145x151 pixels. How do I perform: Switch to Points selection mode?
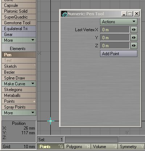click(50, 147)
